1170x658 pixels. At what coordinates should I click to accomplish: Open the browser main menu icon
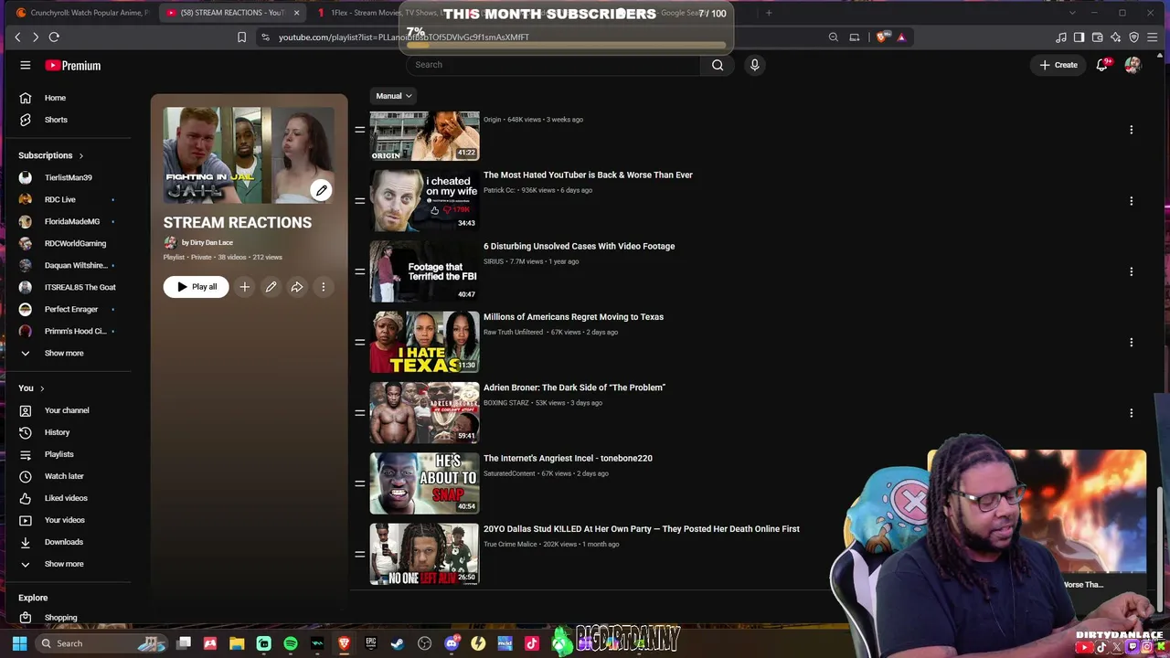pyautogui.click(x=1153, y=37)
